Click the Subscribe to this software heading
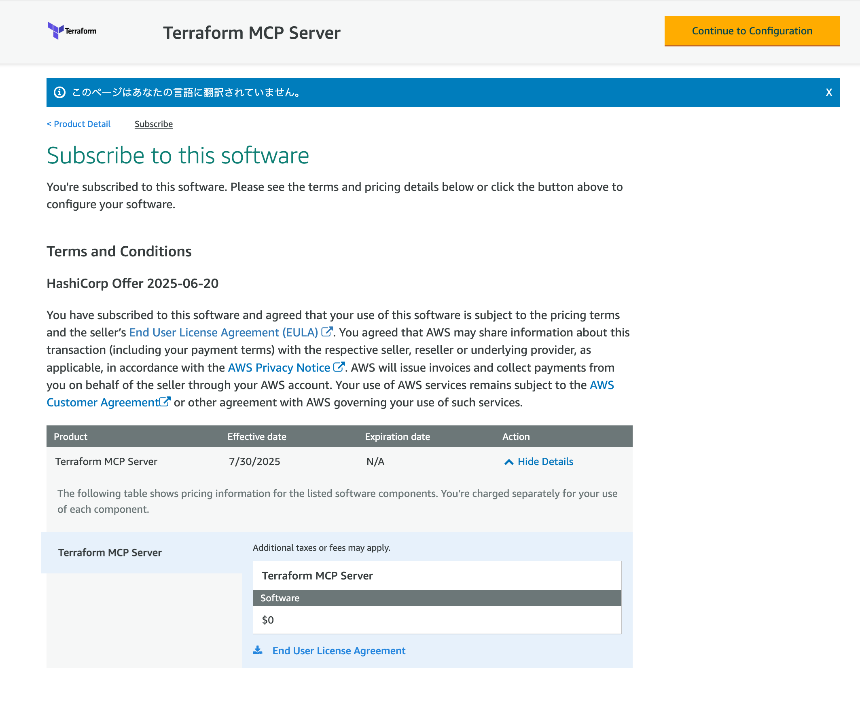This screenshot has height=702, width=860. (178, 156)
